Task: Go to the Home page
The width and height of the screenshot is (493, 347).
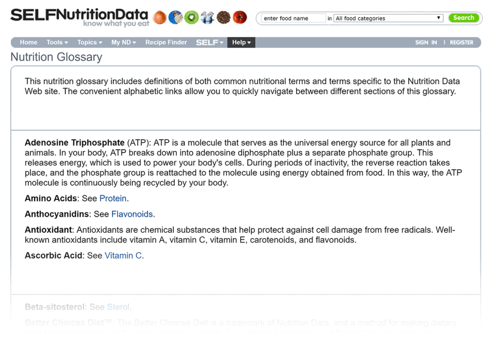Action: tap(28, 42)
